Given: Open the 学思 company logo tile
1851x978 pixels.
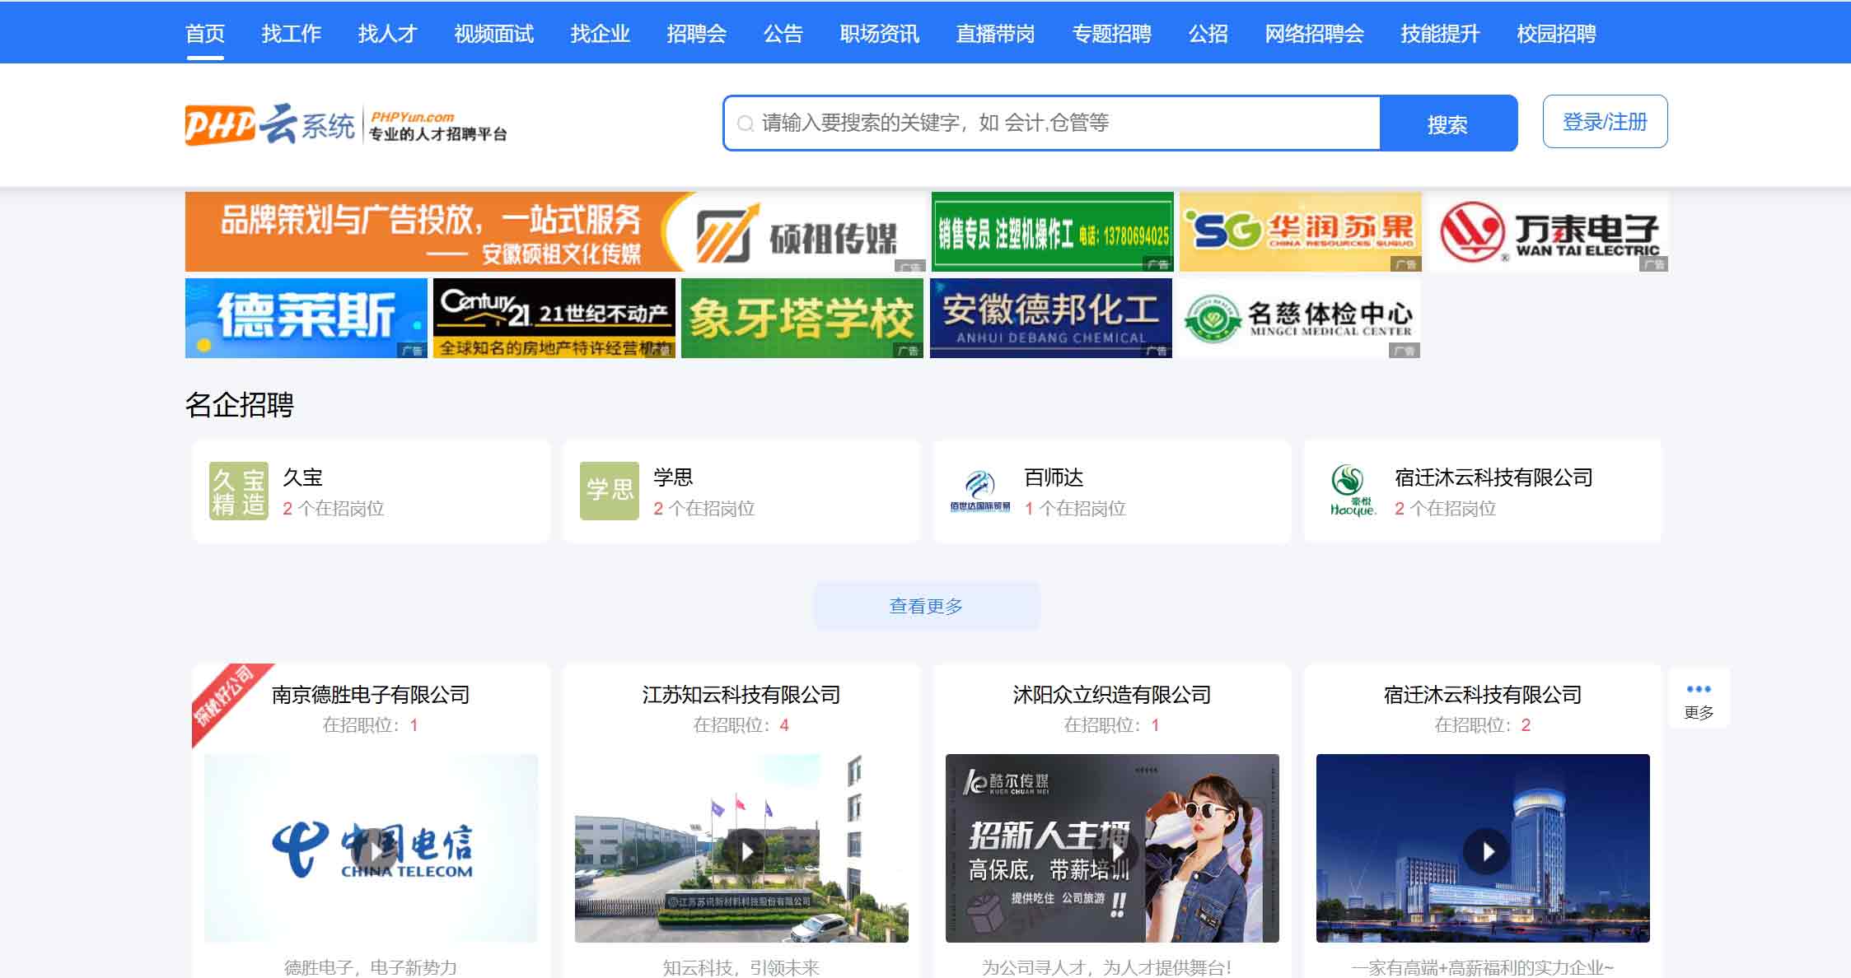Looking at the screenshot, I should [x=610, y=491].
